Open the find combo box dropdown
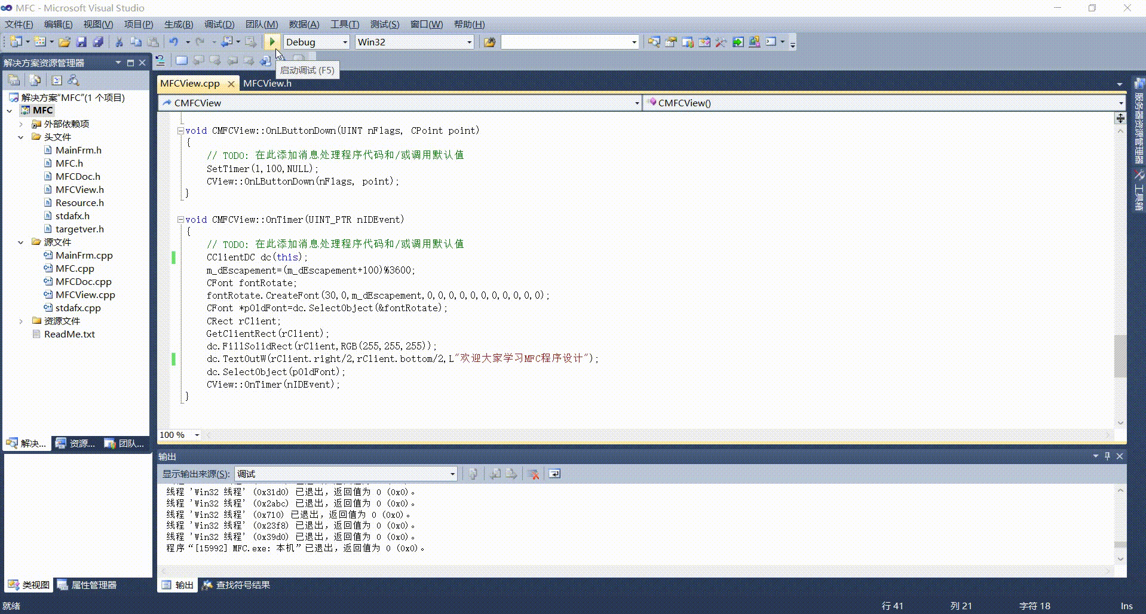The width and height of the screenshot is (1146, 614). pos(634,42)
